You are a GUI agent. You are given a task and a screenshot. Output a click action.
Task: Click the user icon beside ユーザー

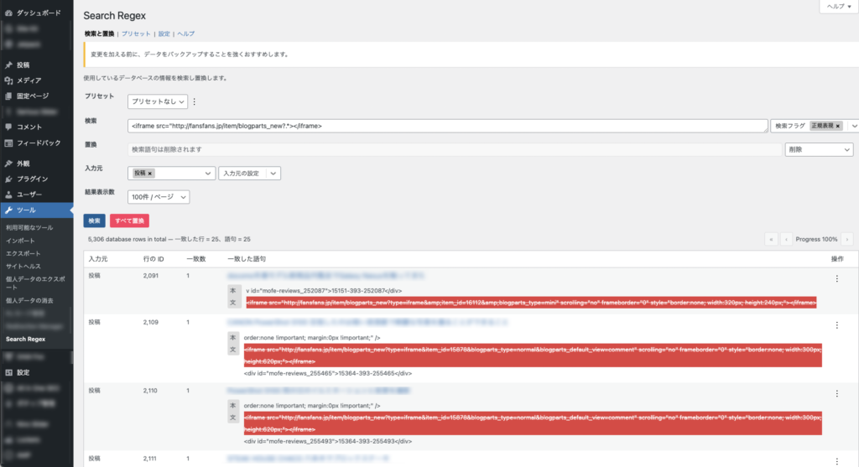[8, 195]
